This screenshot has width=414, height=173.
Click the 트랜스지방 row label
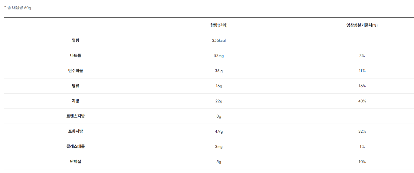pyautogui.click(x=75, y=116)
